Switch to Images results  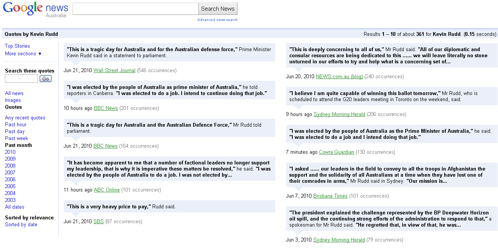(13, 100)
